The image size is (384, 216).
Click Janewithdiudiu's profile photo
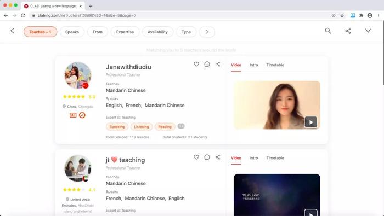click(78, 75)
